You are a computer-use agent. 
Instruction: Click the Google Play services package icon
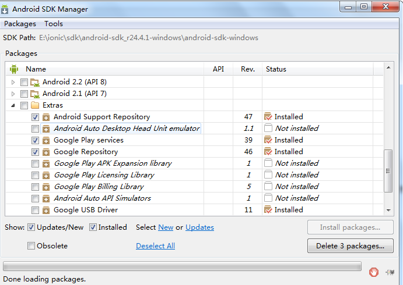click(46, 140)
